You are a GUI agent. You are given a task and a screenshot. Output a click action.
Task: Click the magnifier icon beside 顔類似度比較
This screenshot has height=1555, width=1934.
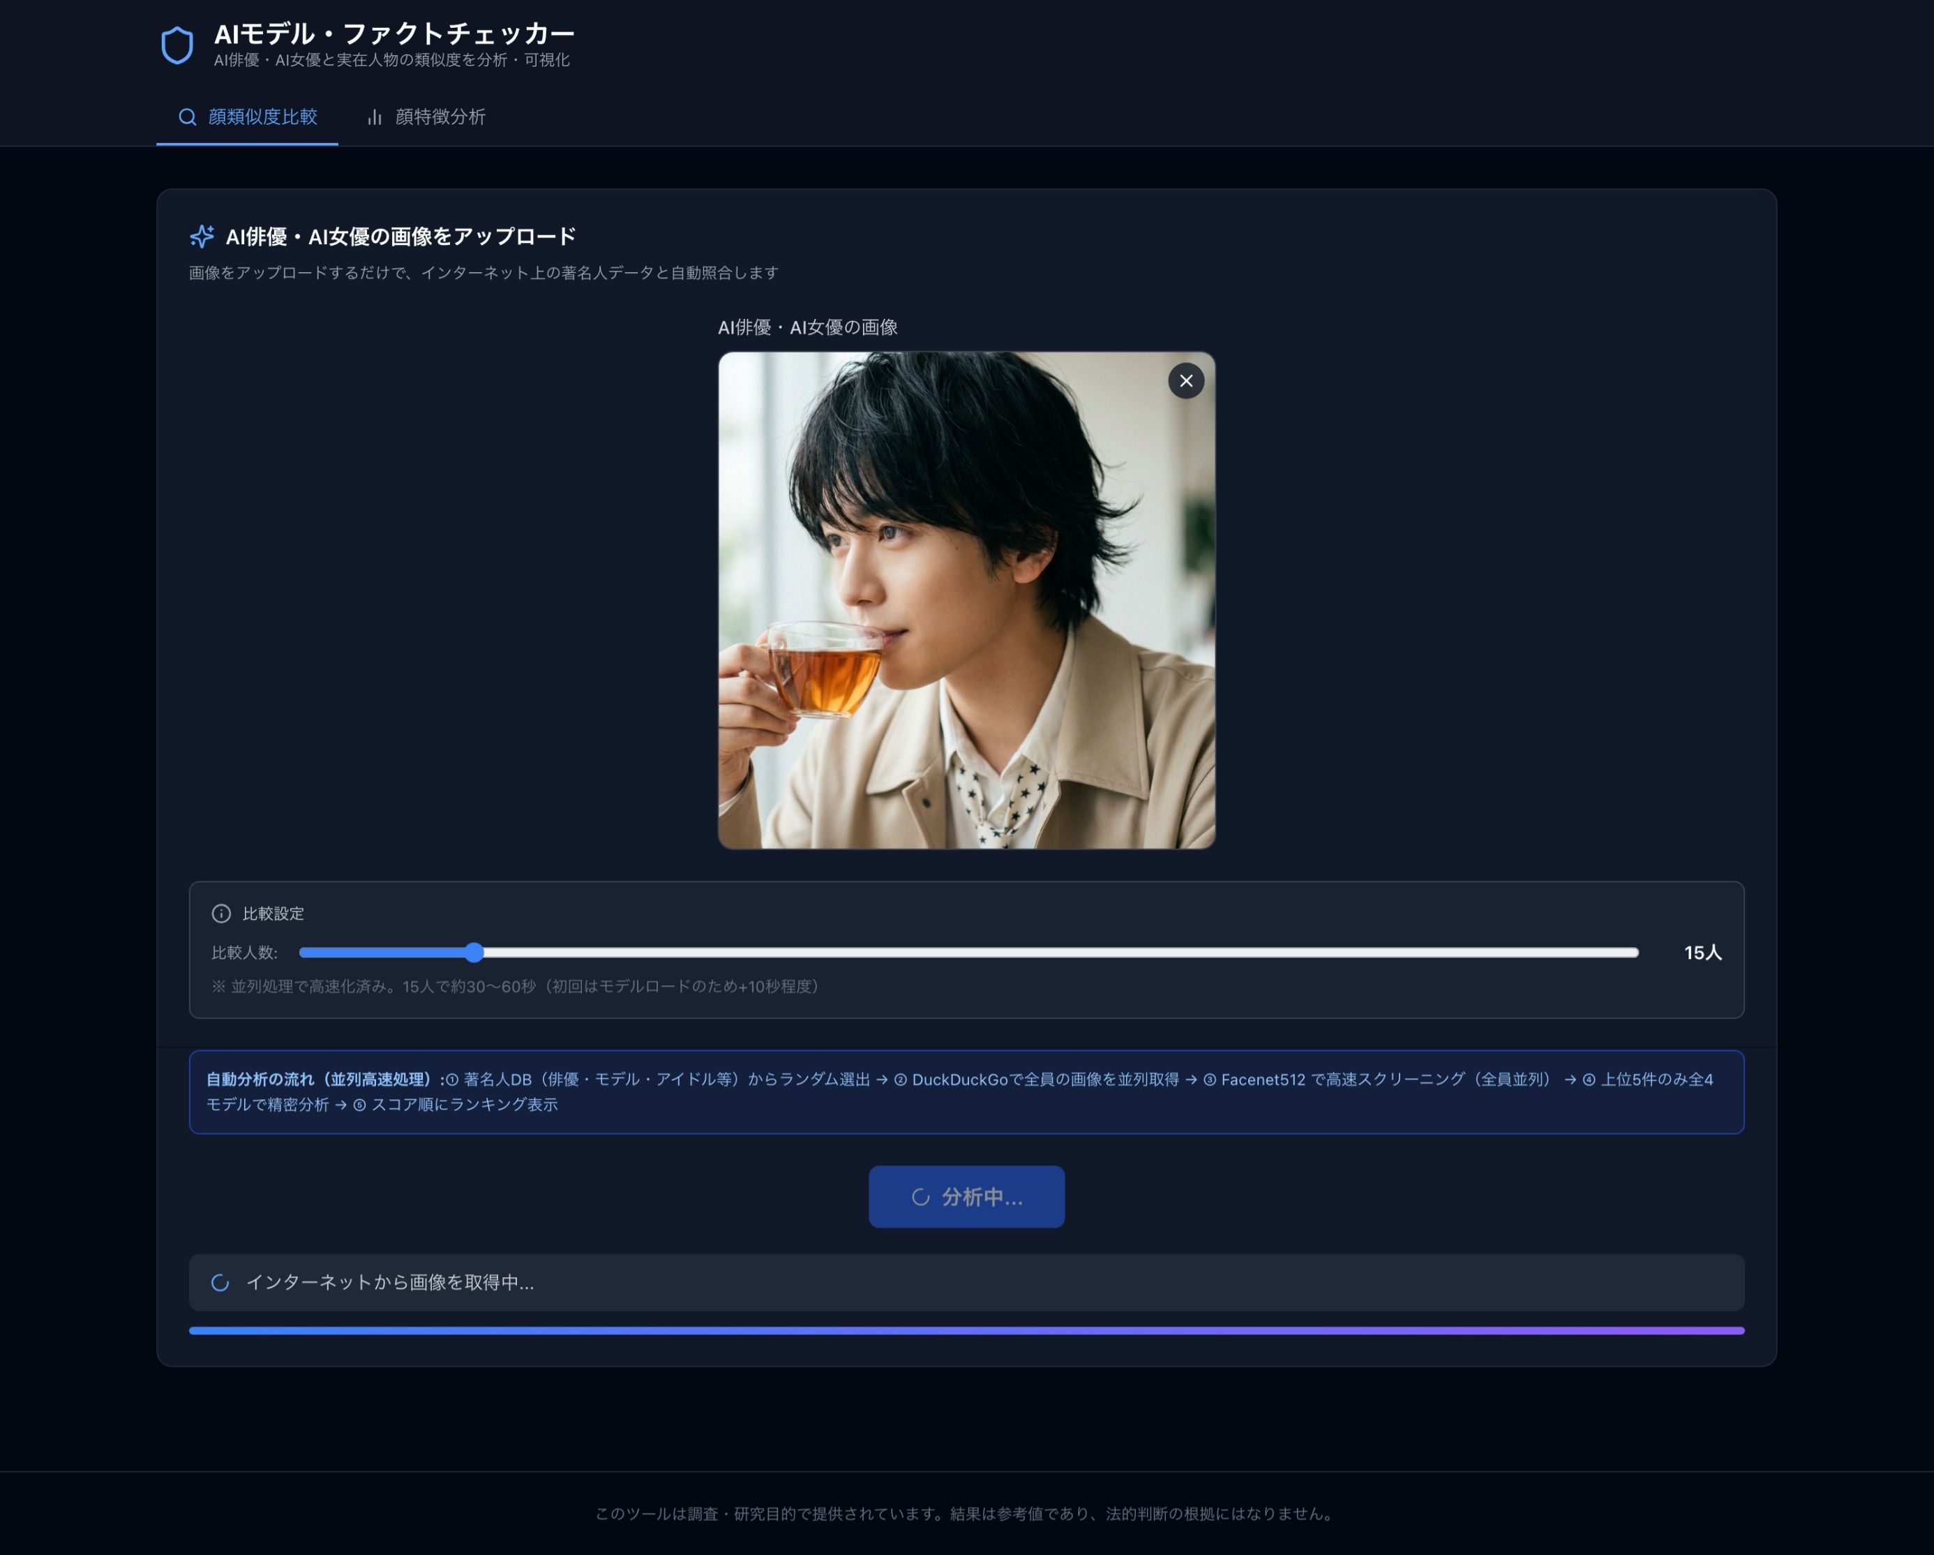point(188,117)
